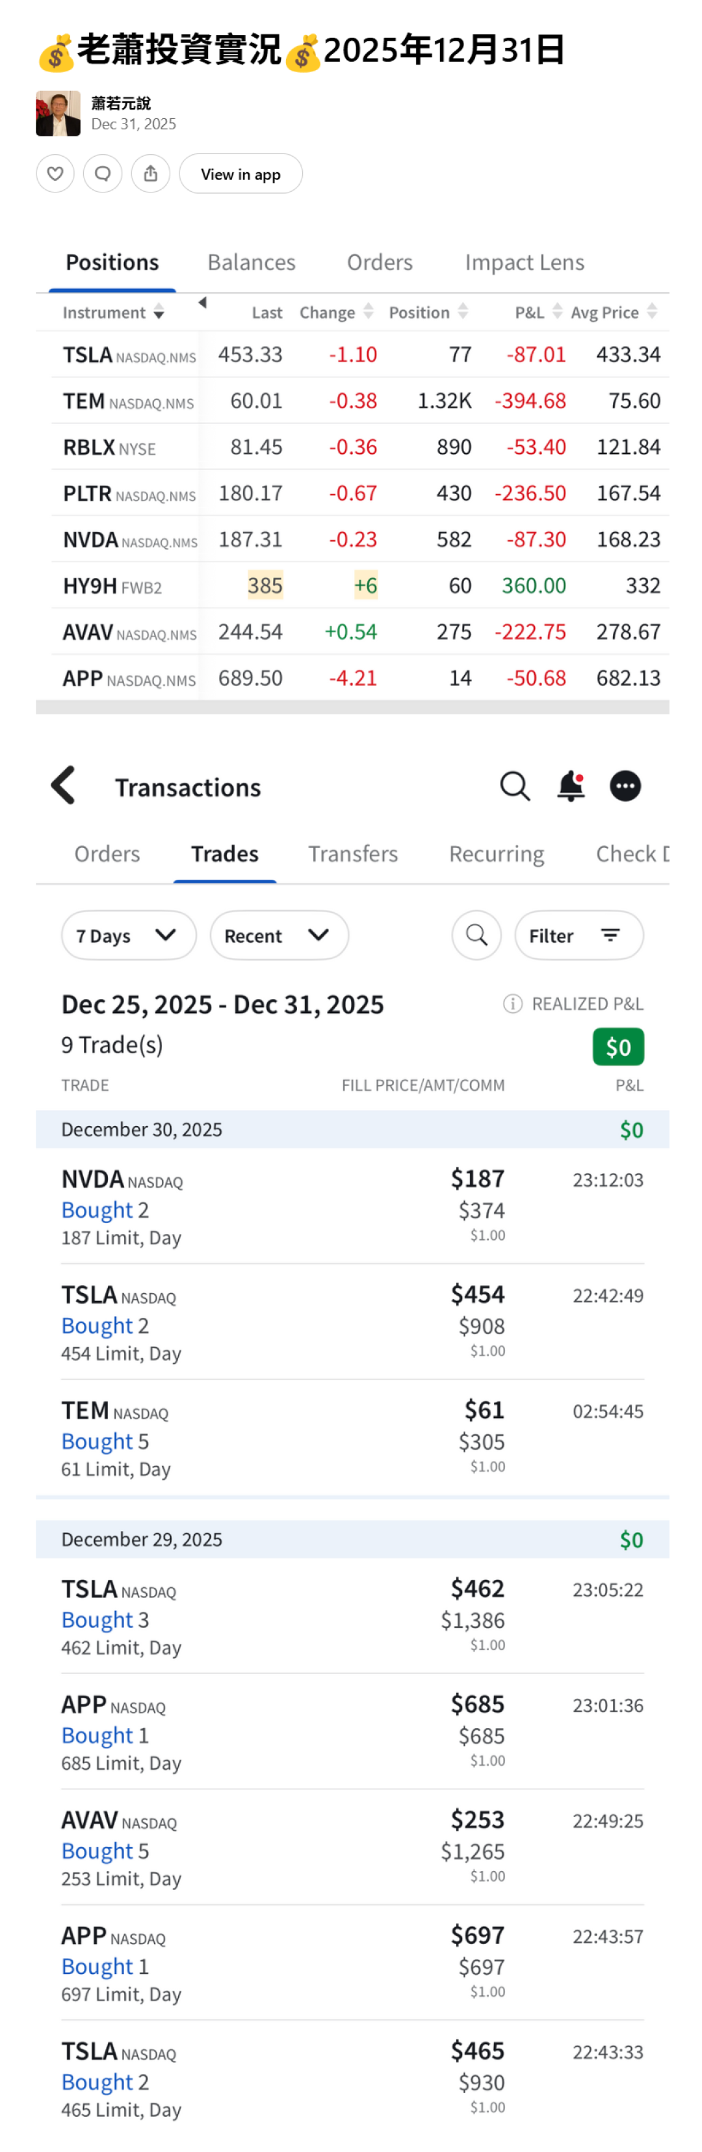The width and height of the screenshot is (702, 2152).
Task: Open the Filter button
Action: coord(578,935)
